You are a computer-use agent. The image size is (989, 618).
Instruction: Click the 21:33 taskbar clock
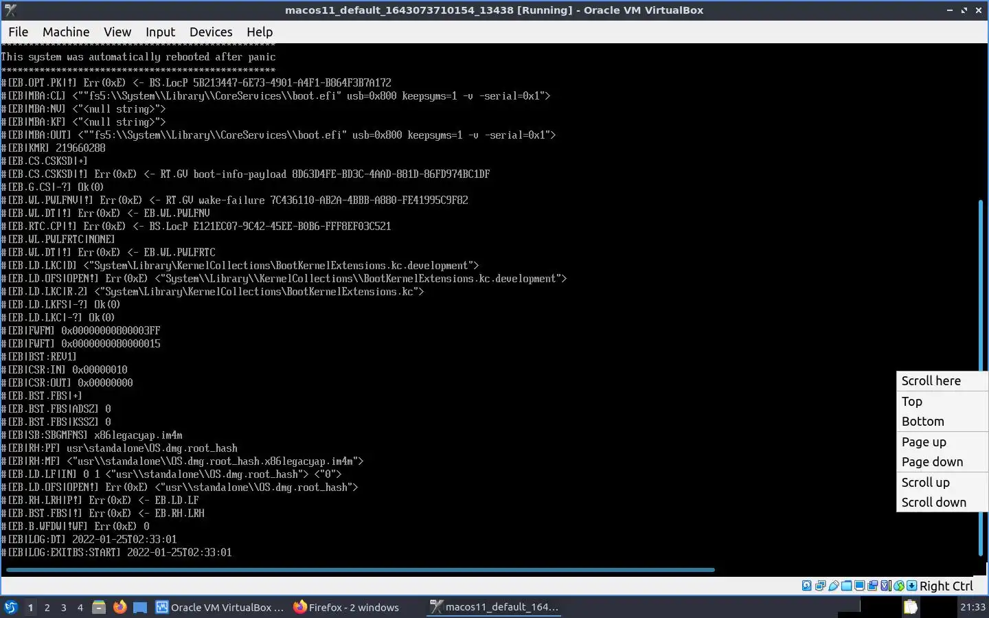pyautogui.click(x=973, y=607)
